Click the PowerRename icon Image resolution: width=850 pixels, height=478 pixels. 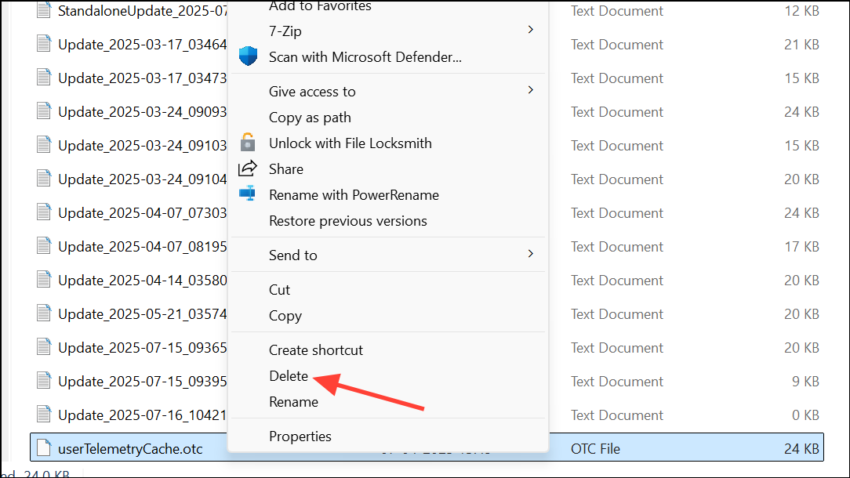[248, 194]
